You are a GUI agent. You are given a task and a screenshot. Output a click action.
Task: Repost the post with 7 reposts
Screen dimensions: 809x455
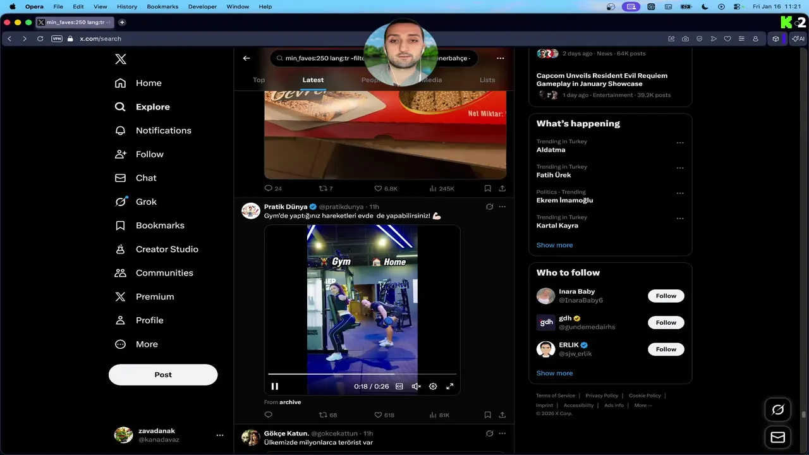click(x=326, y=188)
